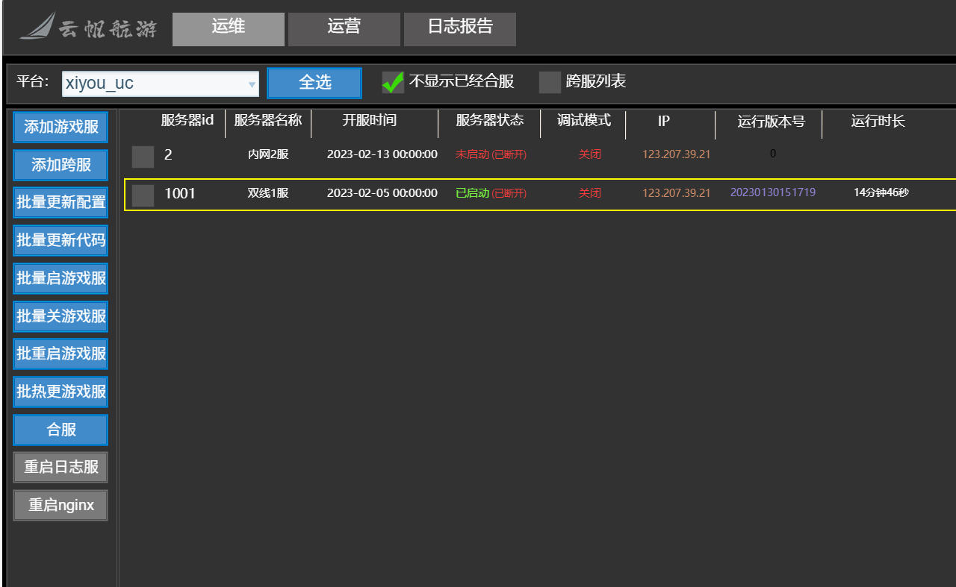Select the checkbox for server 2

(x=143, y=157)
